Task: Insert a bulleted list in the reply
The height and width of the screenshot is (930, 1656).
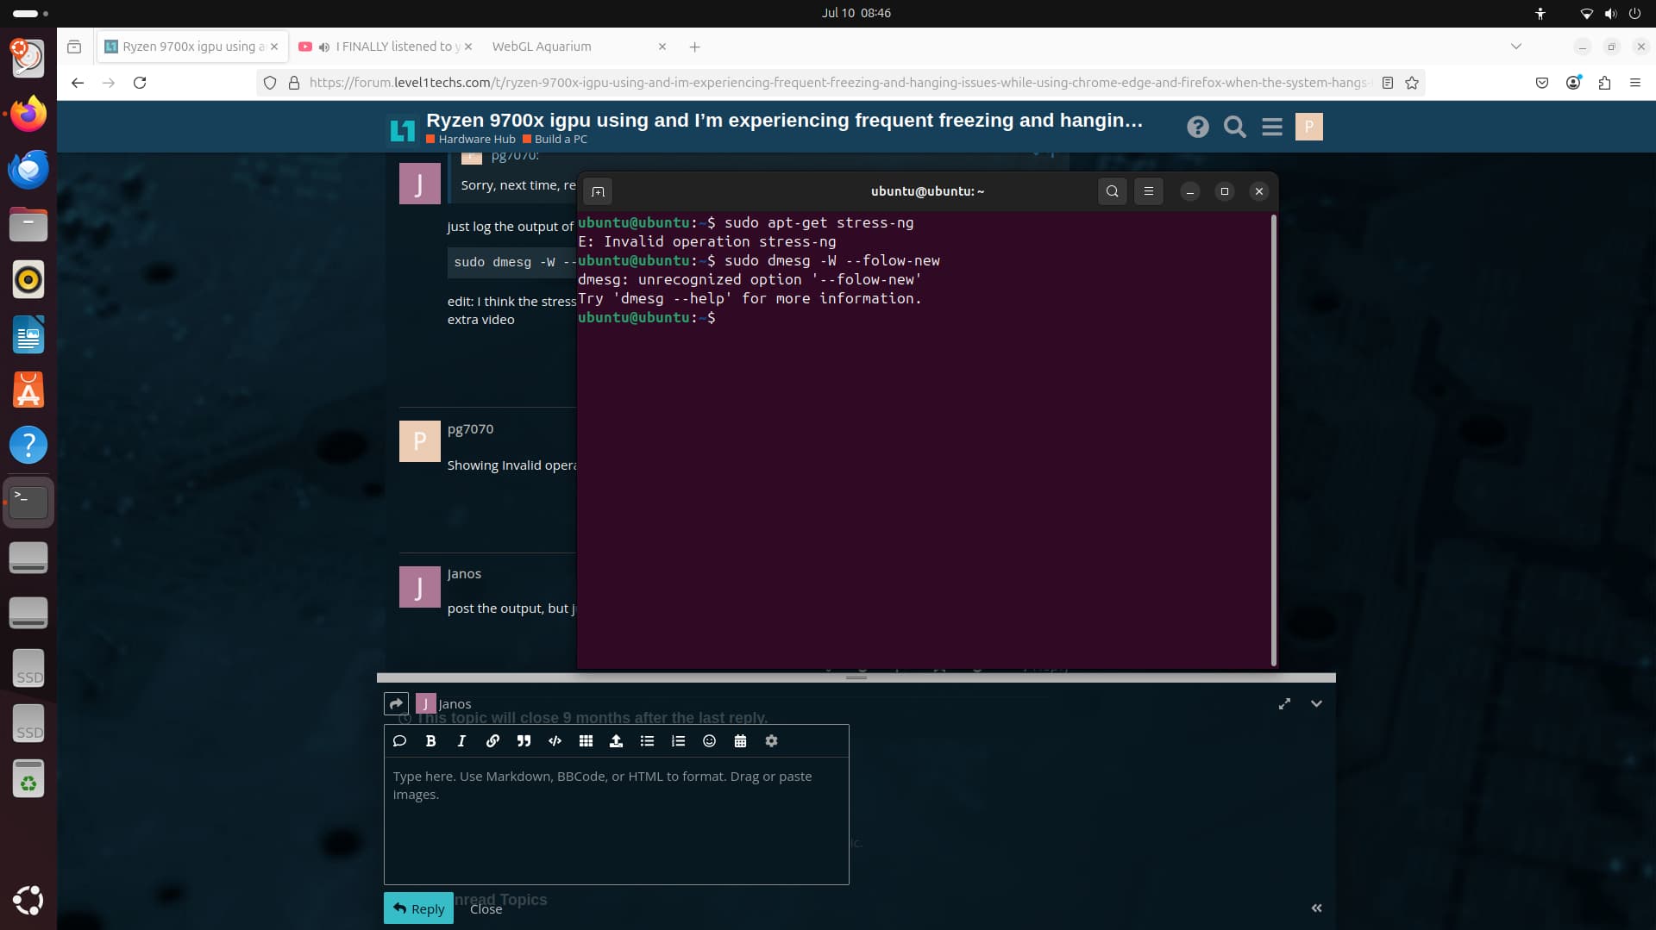Action: [647, 741]
